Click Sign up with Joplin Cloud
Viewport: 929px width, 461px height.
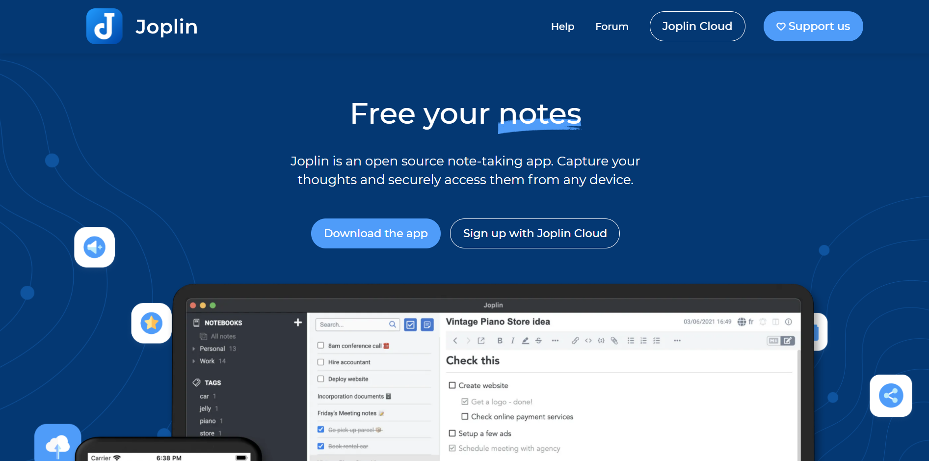click(x=534, y=233)
